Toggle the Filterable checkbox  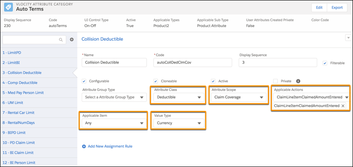coord(325,63)
